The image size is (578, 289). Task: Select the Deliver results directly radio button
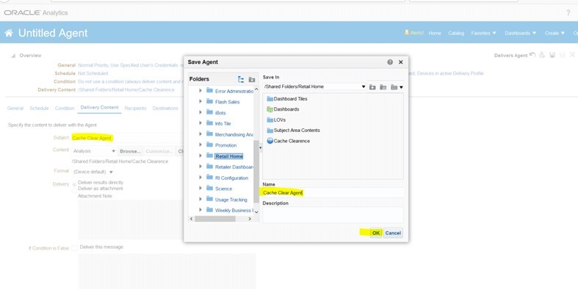[74, 183]
